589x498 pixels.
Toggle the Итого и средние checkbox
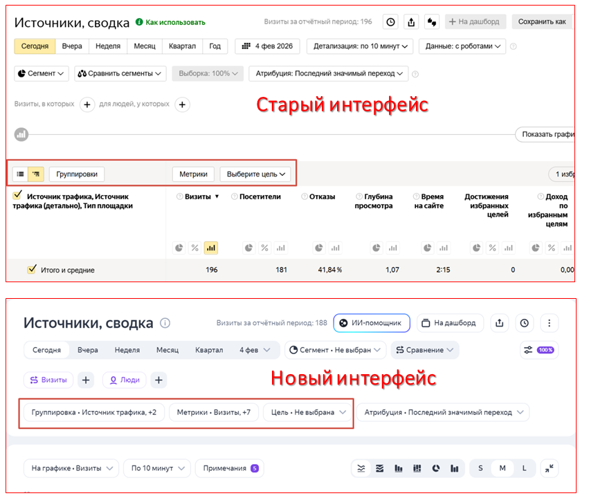click(31, 270)
